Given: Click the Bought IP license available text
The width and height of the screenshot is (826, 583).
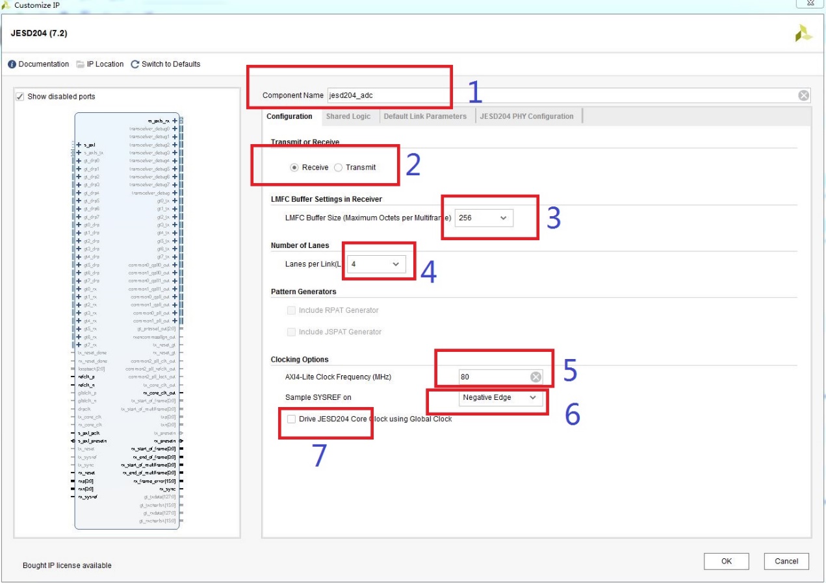Looking at the screenshot, I should (67, 565).
